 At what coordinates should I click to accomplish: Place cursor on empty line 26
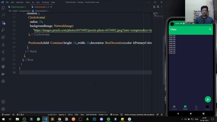point(85,72)
